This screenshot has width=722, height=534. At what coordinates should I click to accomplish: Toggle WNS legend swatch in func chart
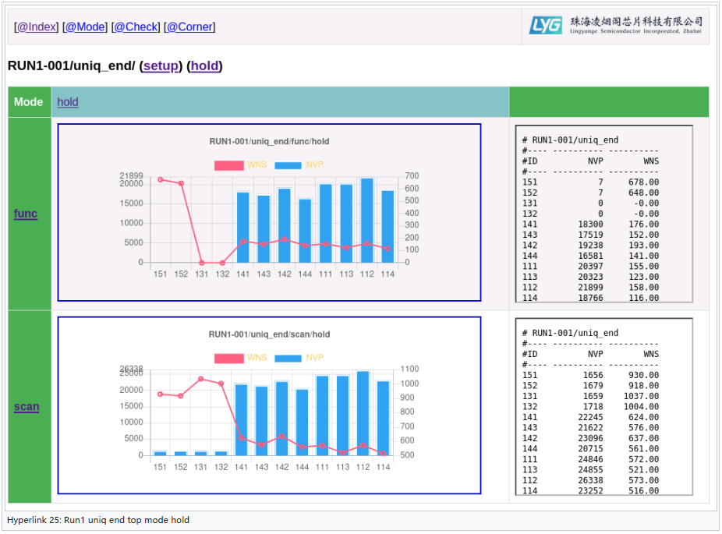coord(228,165)
